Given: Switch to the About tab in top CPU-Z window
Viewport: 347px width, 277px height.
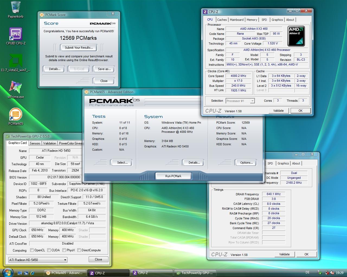Looking at the screenshot, I should [x=290, y=20].
